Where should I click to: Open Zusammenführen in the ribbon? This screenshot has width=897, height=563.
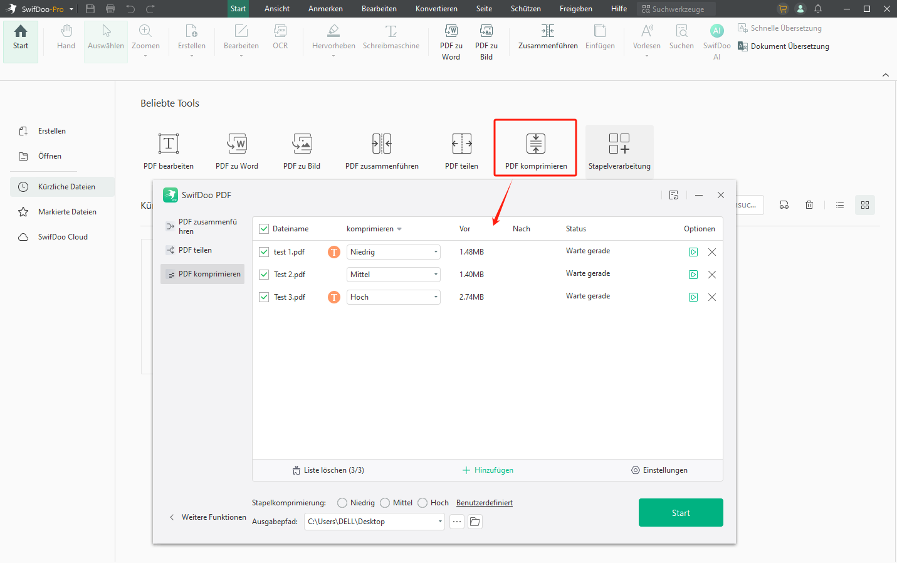click(x=548, y=38)
